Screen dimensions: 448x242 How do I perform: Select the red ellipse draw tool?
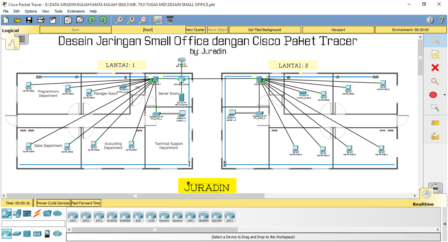(433, 95)
